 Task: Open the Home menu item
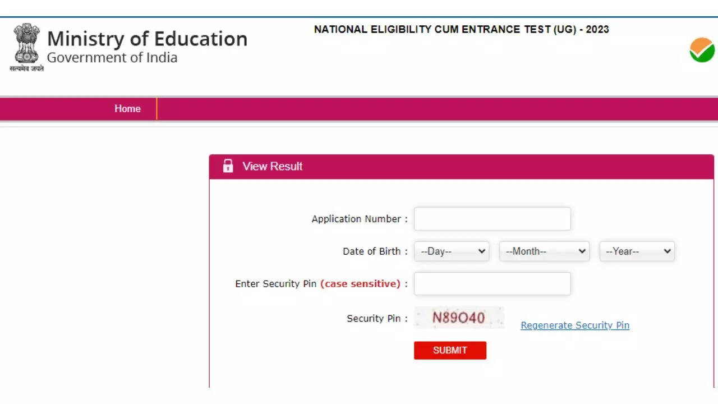click(x=127, y=109)
